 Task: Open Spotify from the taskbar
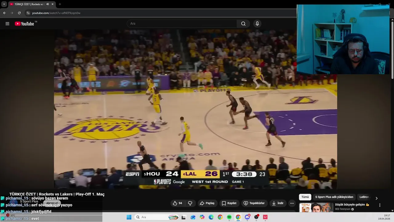tap(229, 217)
